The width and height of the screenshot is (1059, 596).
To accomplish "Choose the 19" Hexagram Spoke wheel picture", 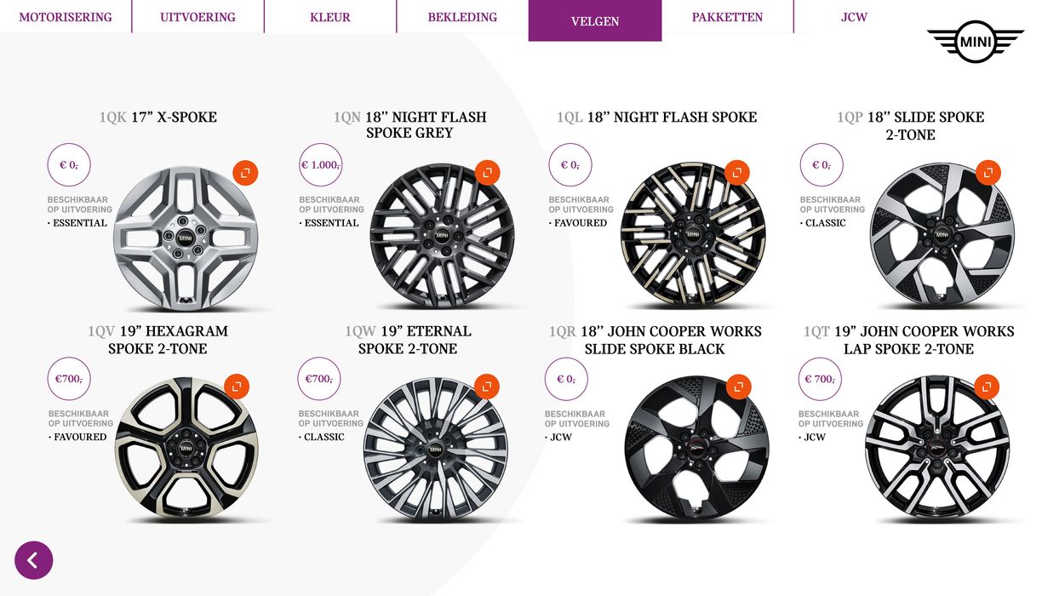I will click(x=186, y=449).
